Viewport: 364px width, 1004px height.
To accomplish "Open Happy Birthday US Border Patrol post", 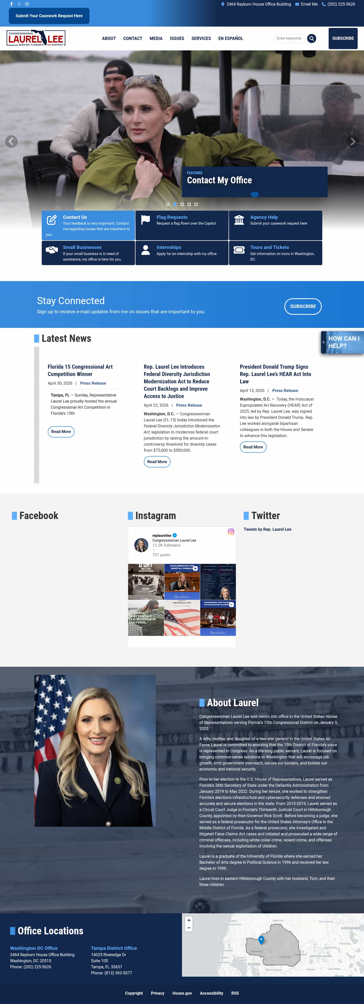I will pyautogui.click(x=146, y=618).
